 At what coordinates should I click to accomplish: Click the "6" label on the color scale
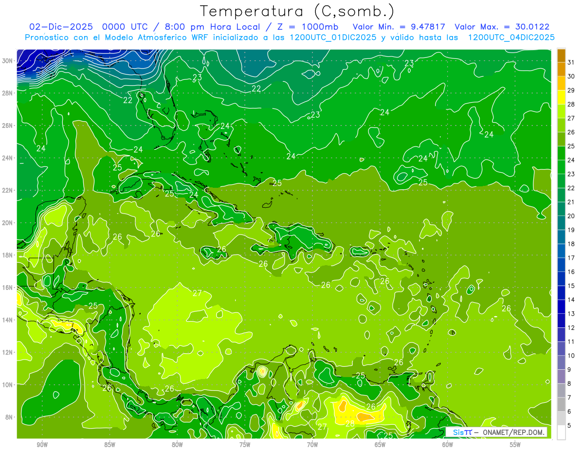point(569,411)
